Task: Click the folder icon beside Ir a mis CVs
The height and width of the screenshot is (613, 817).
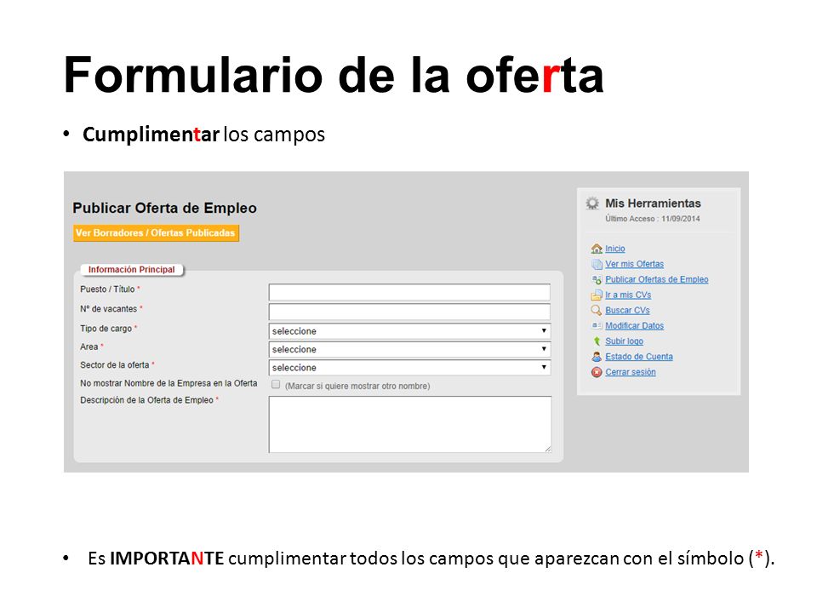Action: pos(597,295)
